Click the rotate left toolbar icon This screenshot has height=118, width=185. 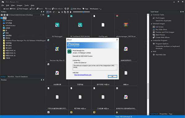(65, 9)
